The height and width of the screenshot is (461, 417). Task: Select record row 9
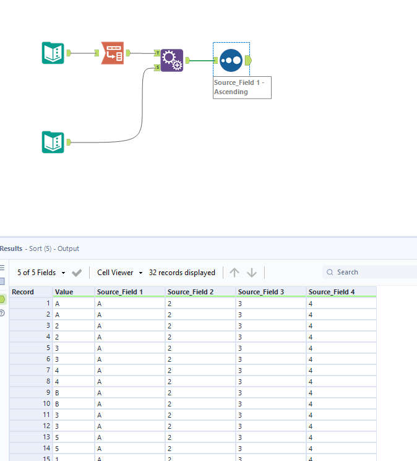31,392
